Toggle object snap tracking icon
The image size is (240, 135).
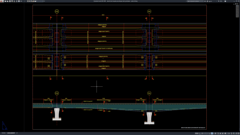[x=210, y=133]
